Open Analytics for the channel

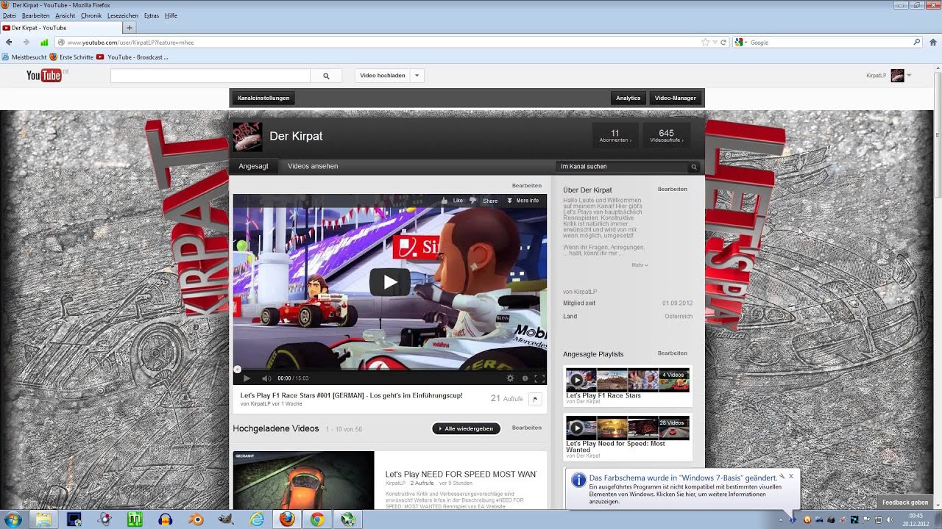(x=628, y=98)
